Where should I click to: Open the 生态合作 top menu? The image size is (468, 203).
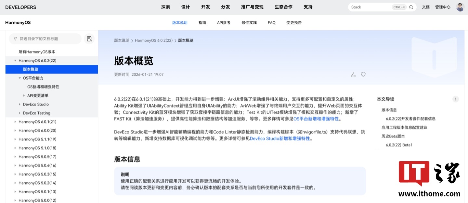pyautogui.click(x=283, y=7)
